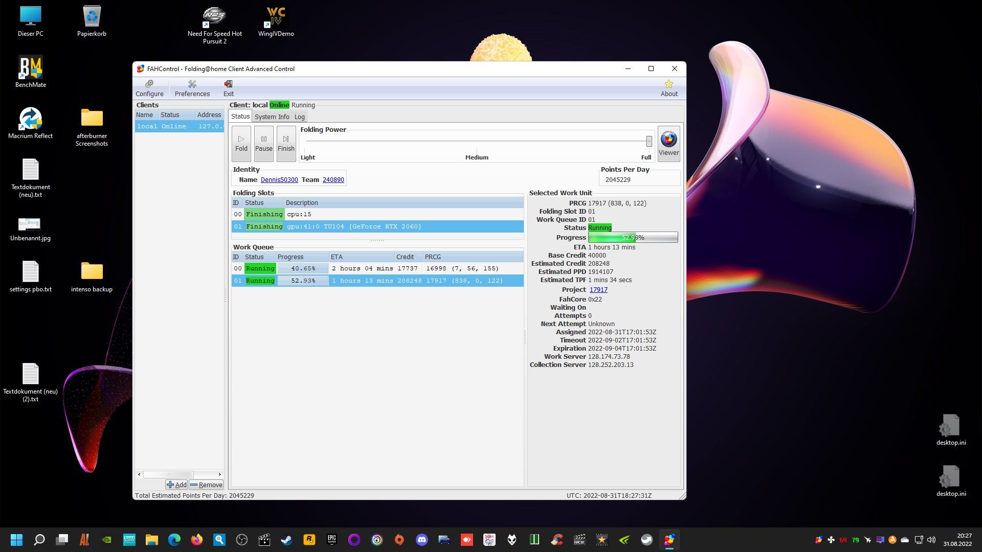This screenshot has width=982, height=552.
Task: Select the Unbenannt.jpg file icon
Action: pos(30,228)
